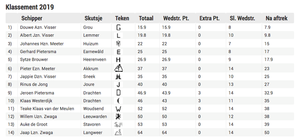
Task: Click the Klassement 2019 heading
Action: tap(30, 7)
